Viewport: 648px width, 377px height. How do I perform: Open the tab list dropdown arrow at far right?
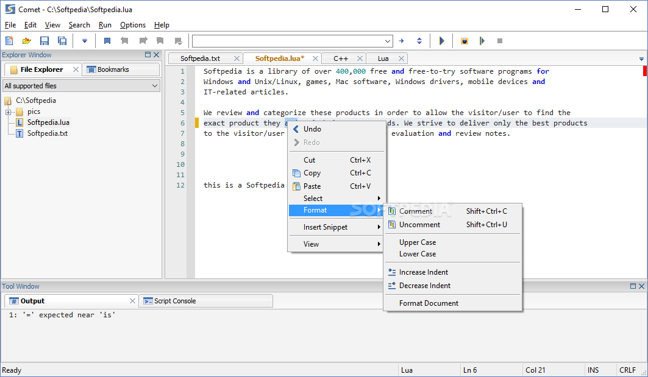641,59
